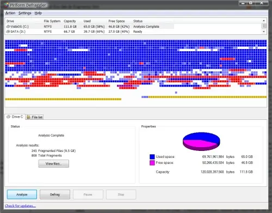The width and height of the screenshot is (272, 213).
Task: Sort by the File System column header
Action: (52, 21)
